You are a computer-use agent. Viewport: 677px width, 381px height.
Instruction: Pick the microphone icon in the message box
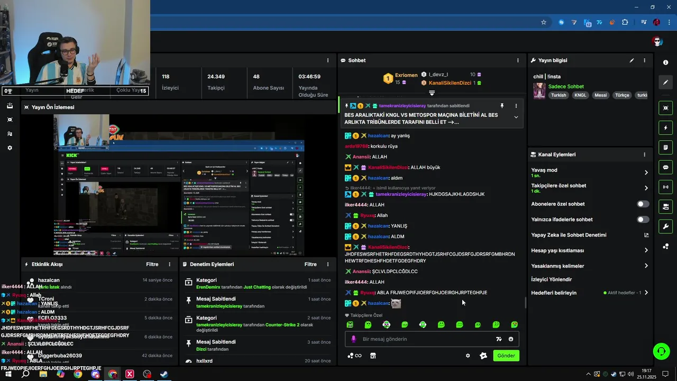tap(354, 339)
